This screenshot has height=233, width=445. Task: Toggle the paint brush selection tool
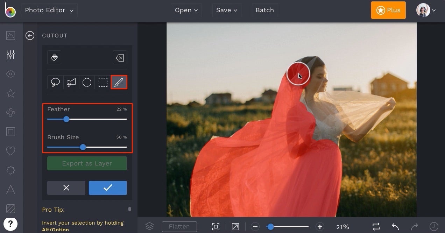pos(119,82)
